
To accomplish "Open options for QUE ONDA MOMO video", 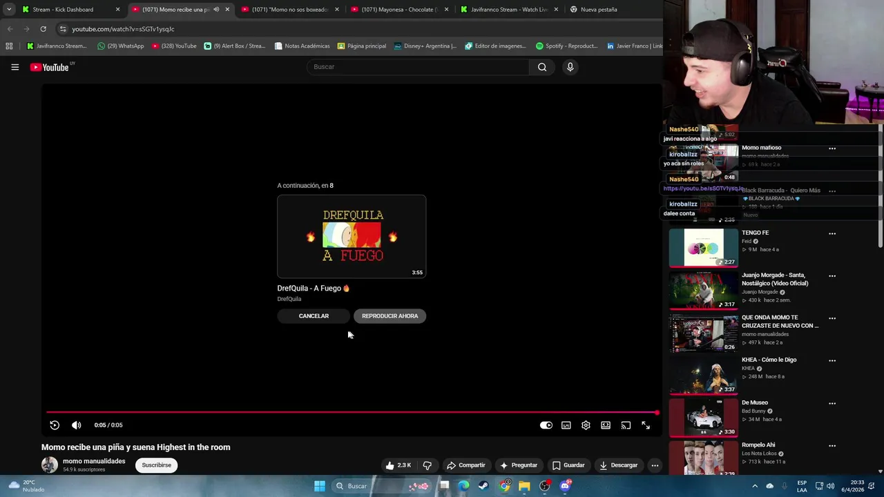I will (x=832, y=318).
